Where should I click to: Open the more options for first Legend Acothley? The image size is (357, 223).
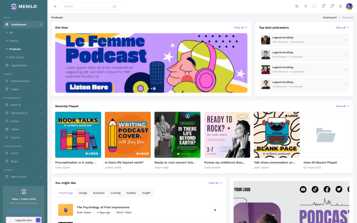point(345,40)
